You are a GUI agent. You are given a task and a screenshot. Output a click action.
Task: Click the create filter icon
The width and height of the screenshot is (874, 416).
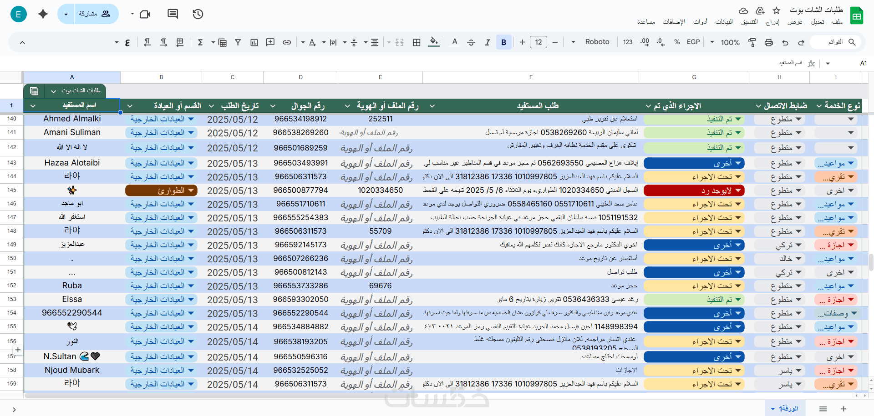(238, 42)
